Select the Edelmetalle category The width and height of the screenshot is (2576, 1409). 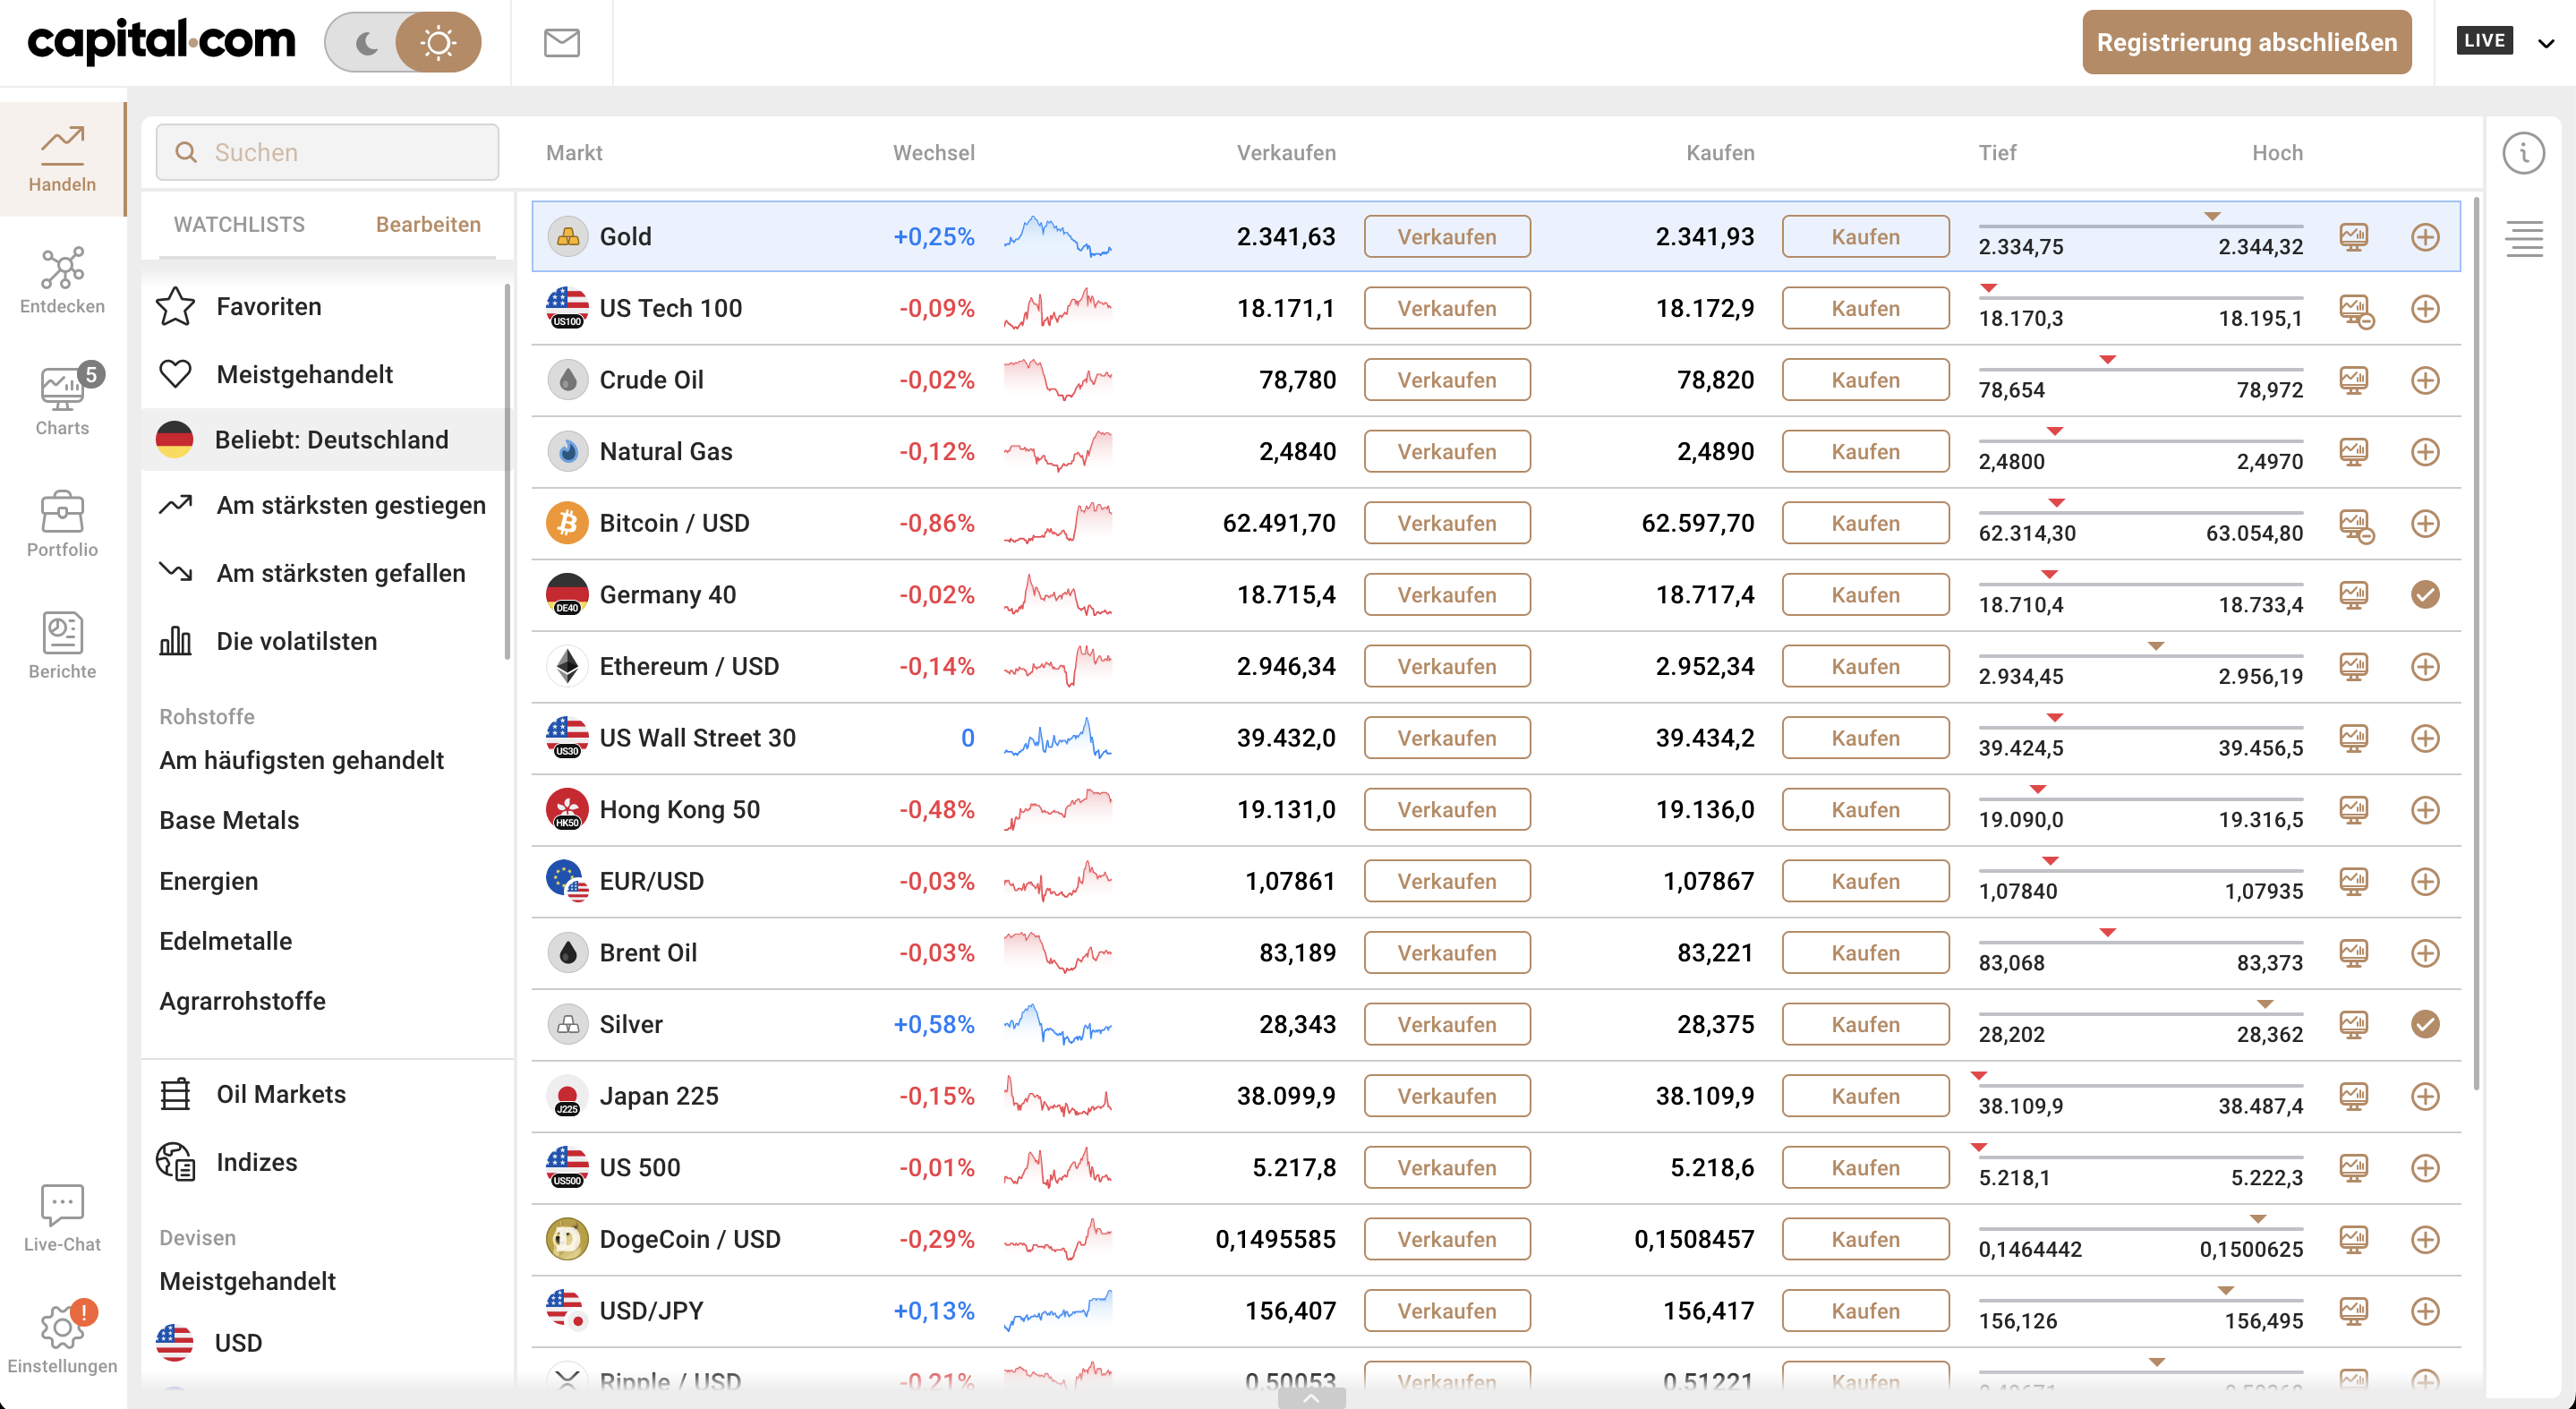pyautogui.click(x=226, y=942)
